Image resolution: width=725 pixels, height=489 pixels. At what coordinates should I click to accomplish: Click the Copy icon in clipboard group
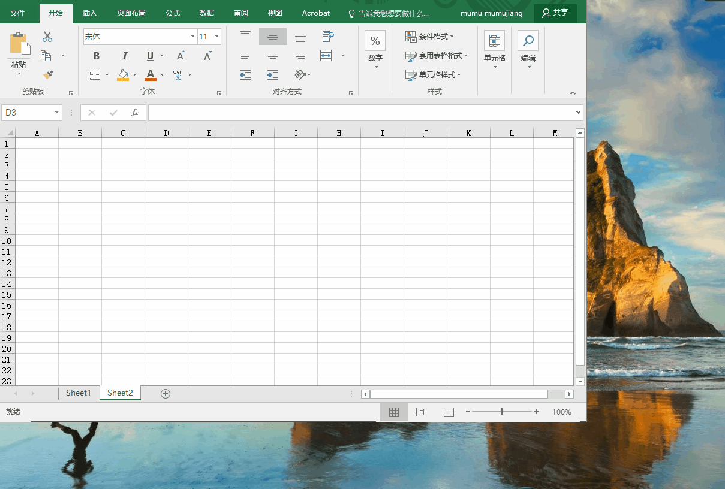[46, 56]
